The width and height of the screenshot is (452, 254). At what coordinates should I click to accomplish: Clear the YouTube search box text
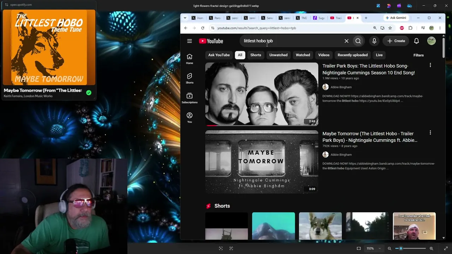point(346,41)
